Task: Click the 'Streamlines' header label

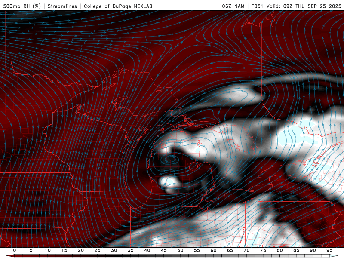Action: click(62, 6)
